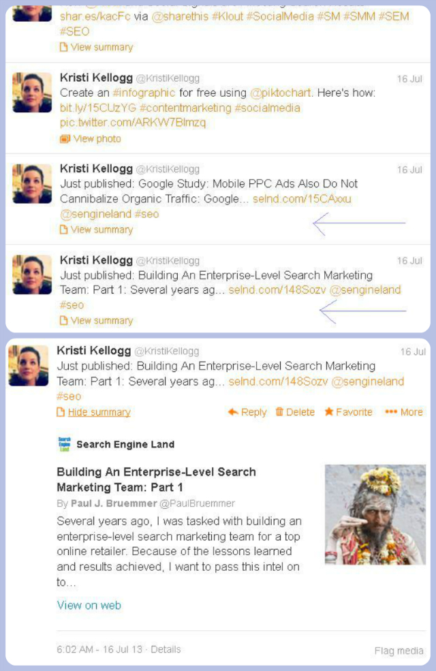The width and height of the screenshot is (436, 671).
Task: Click the Delete trash icon
Action: click(279, 412)
